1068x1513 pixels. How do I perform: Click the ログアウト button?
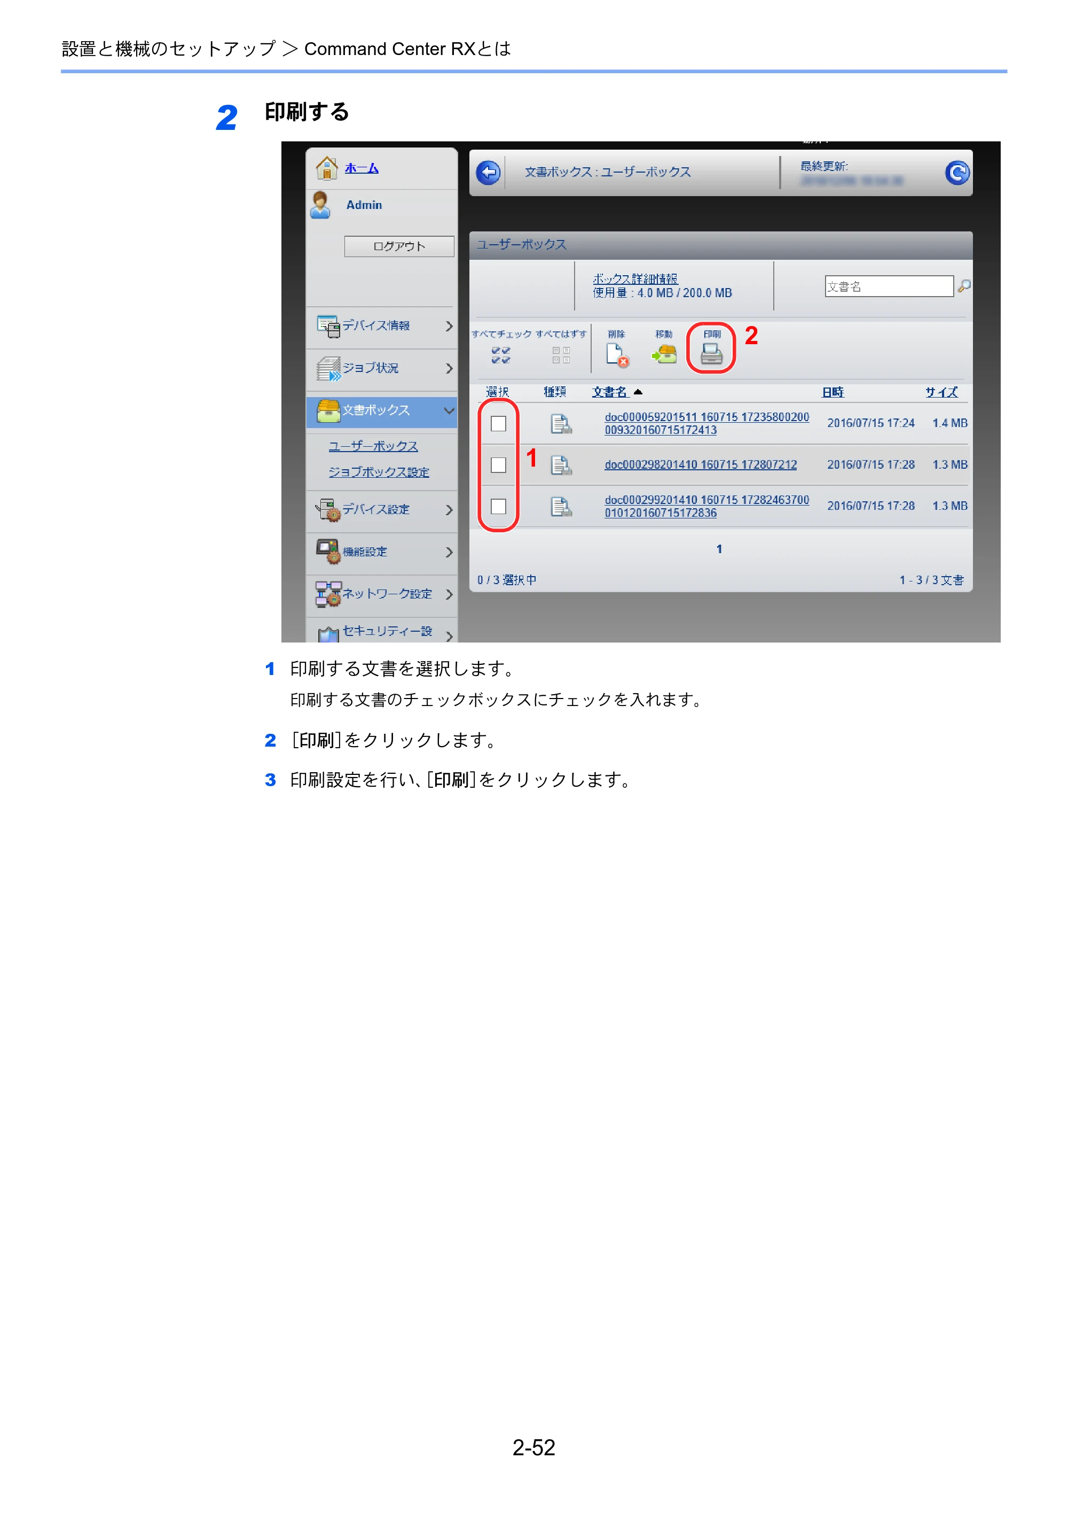pos(399,246)
